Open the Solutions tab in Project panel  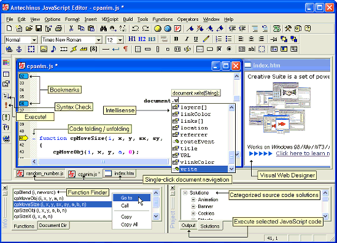click(x=210, y=226)
